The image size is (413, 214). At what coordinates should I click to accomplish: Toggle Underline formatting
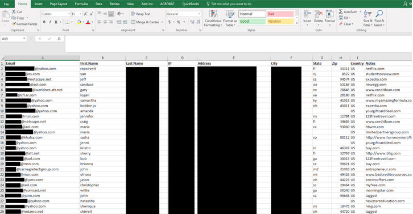coord(56,22)
